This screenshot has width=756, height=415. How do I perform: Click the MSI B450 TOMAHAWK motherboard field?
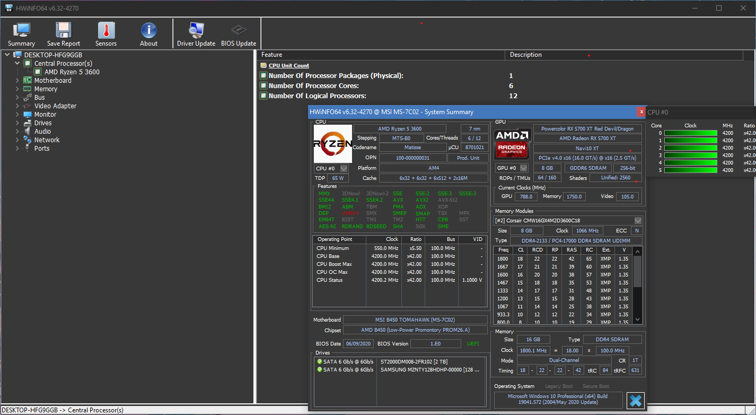415,320
